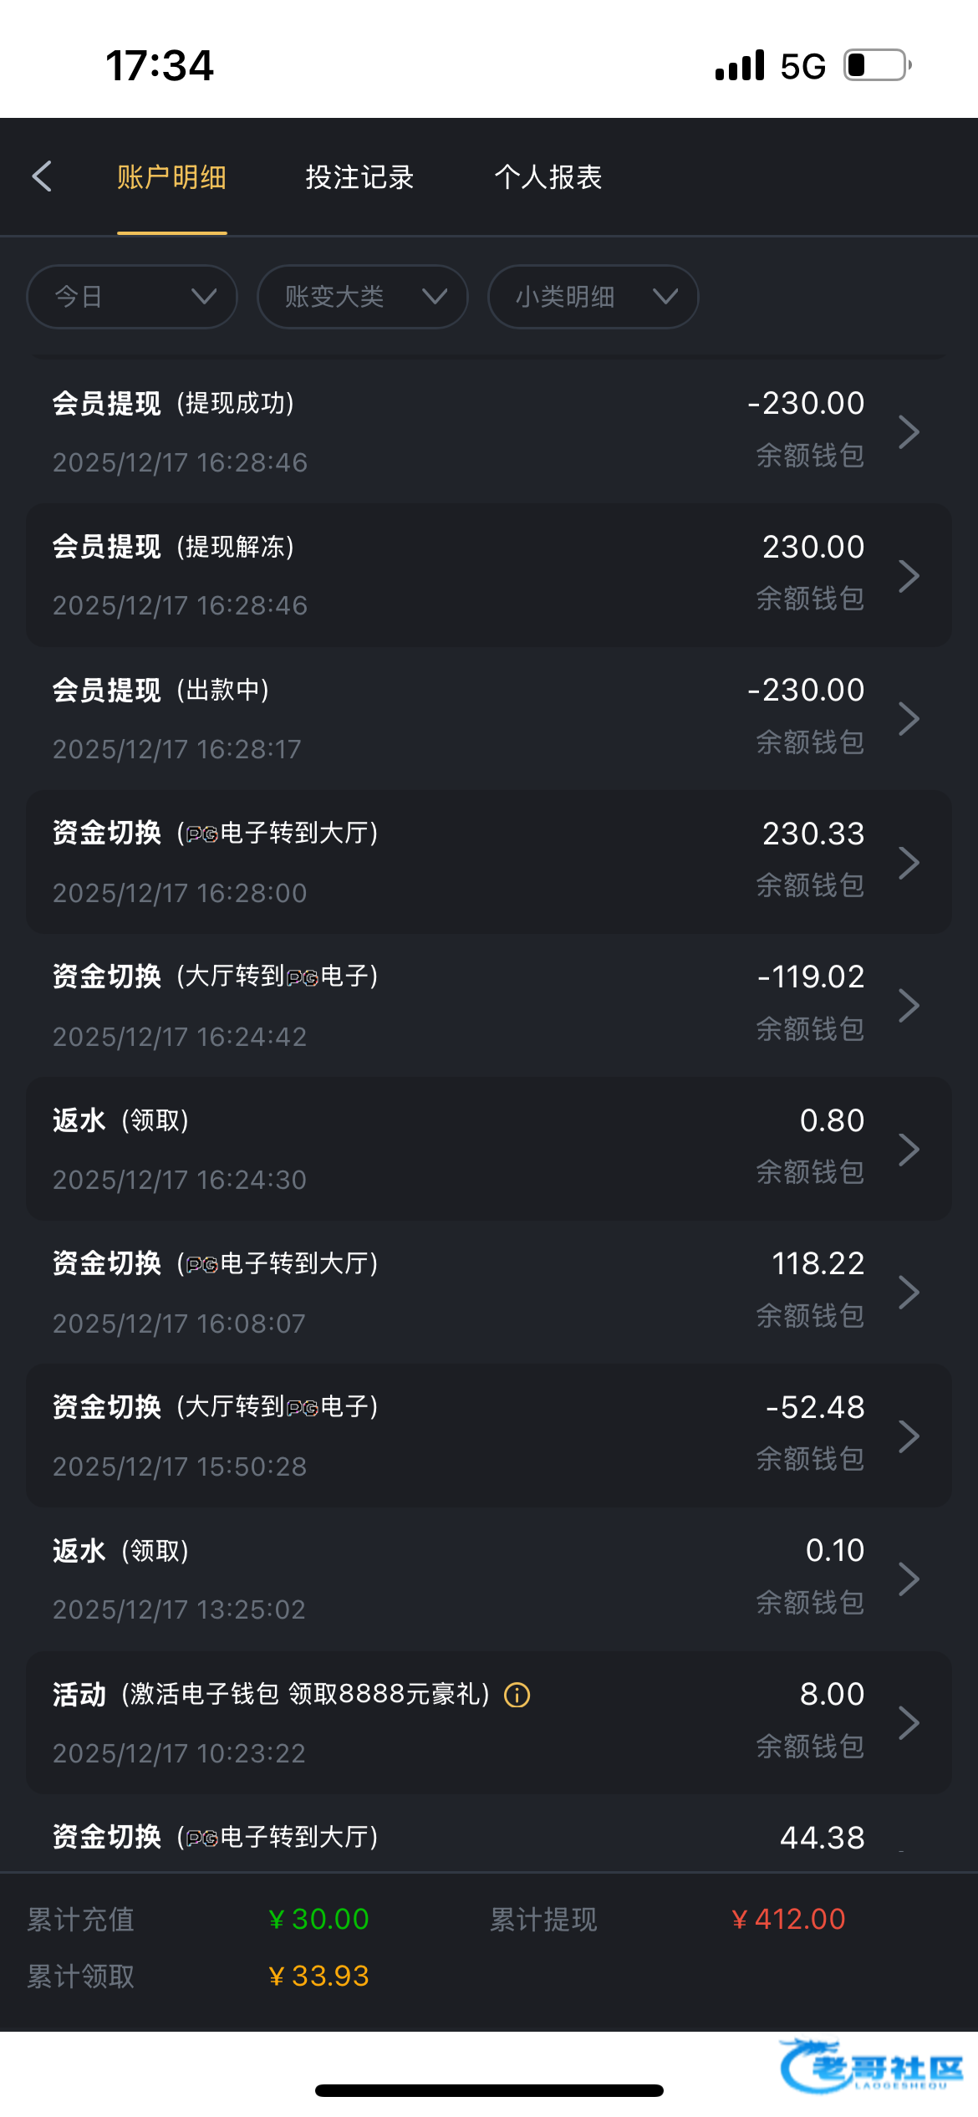Open details arrow for -52.48 transfer

[909, 1436]
